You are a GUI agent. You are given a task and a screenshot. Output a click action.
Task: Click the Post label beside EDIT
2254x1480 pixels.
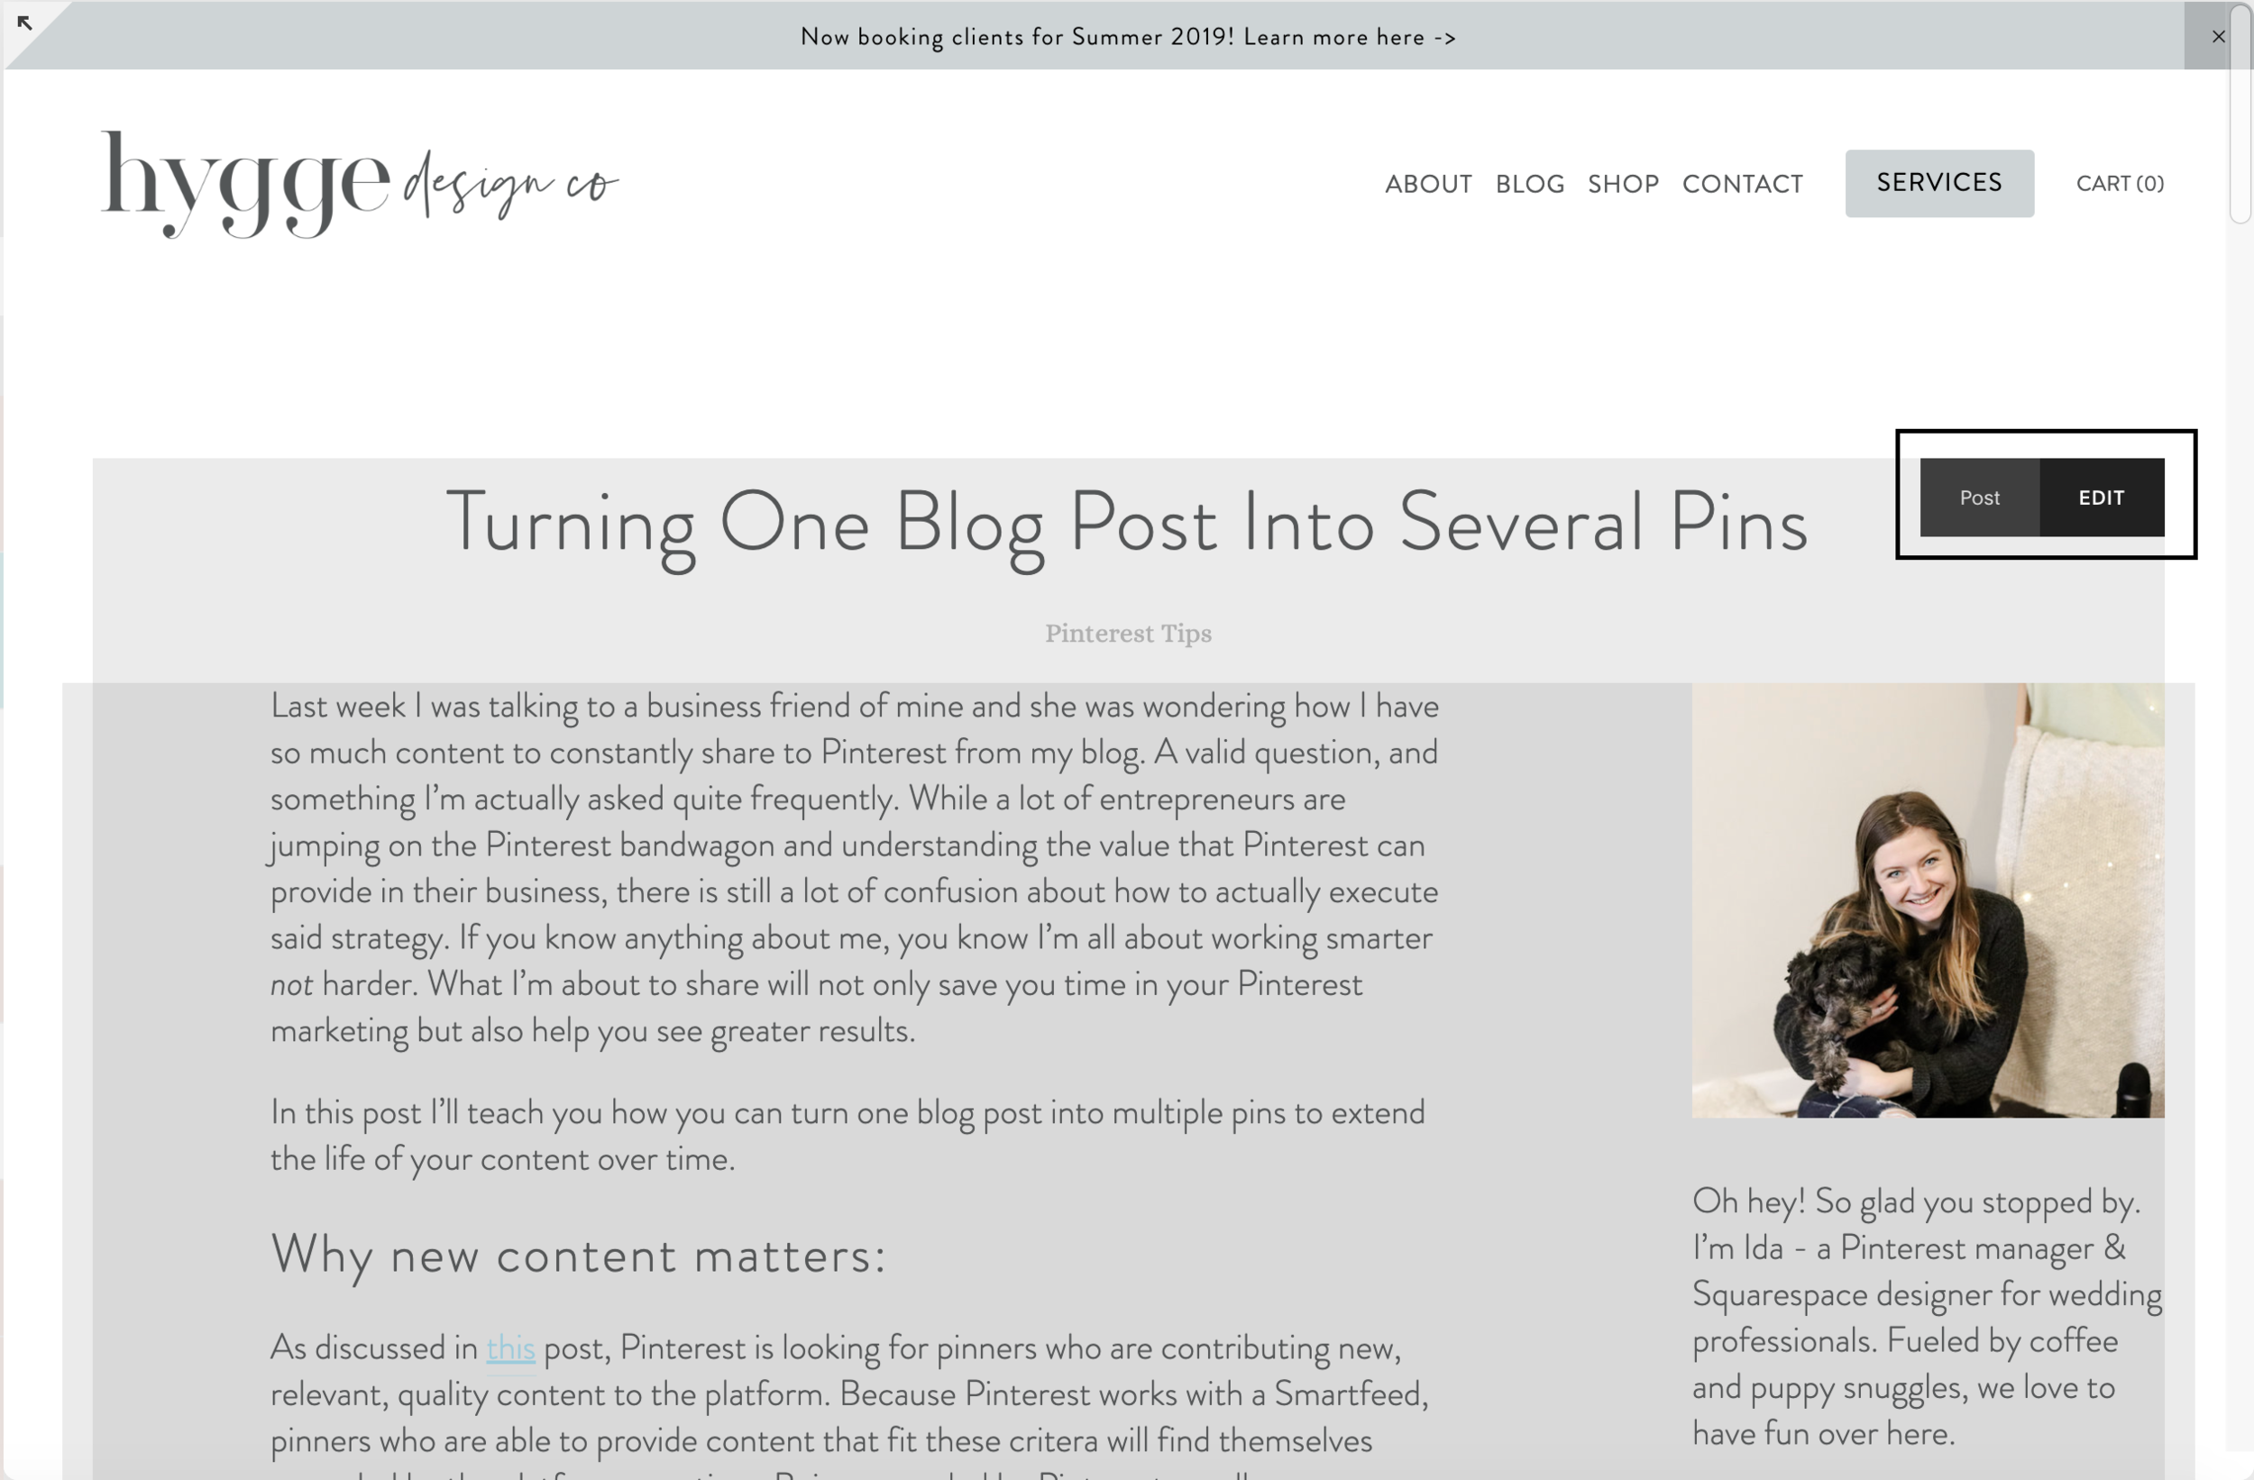coord(1979,498)
